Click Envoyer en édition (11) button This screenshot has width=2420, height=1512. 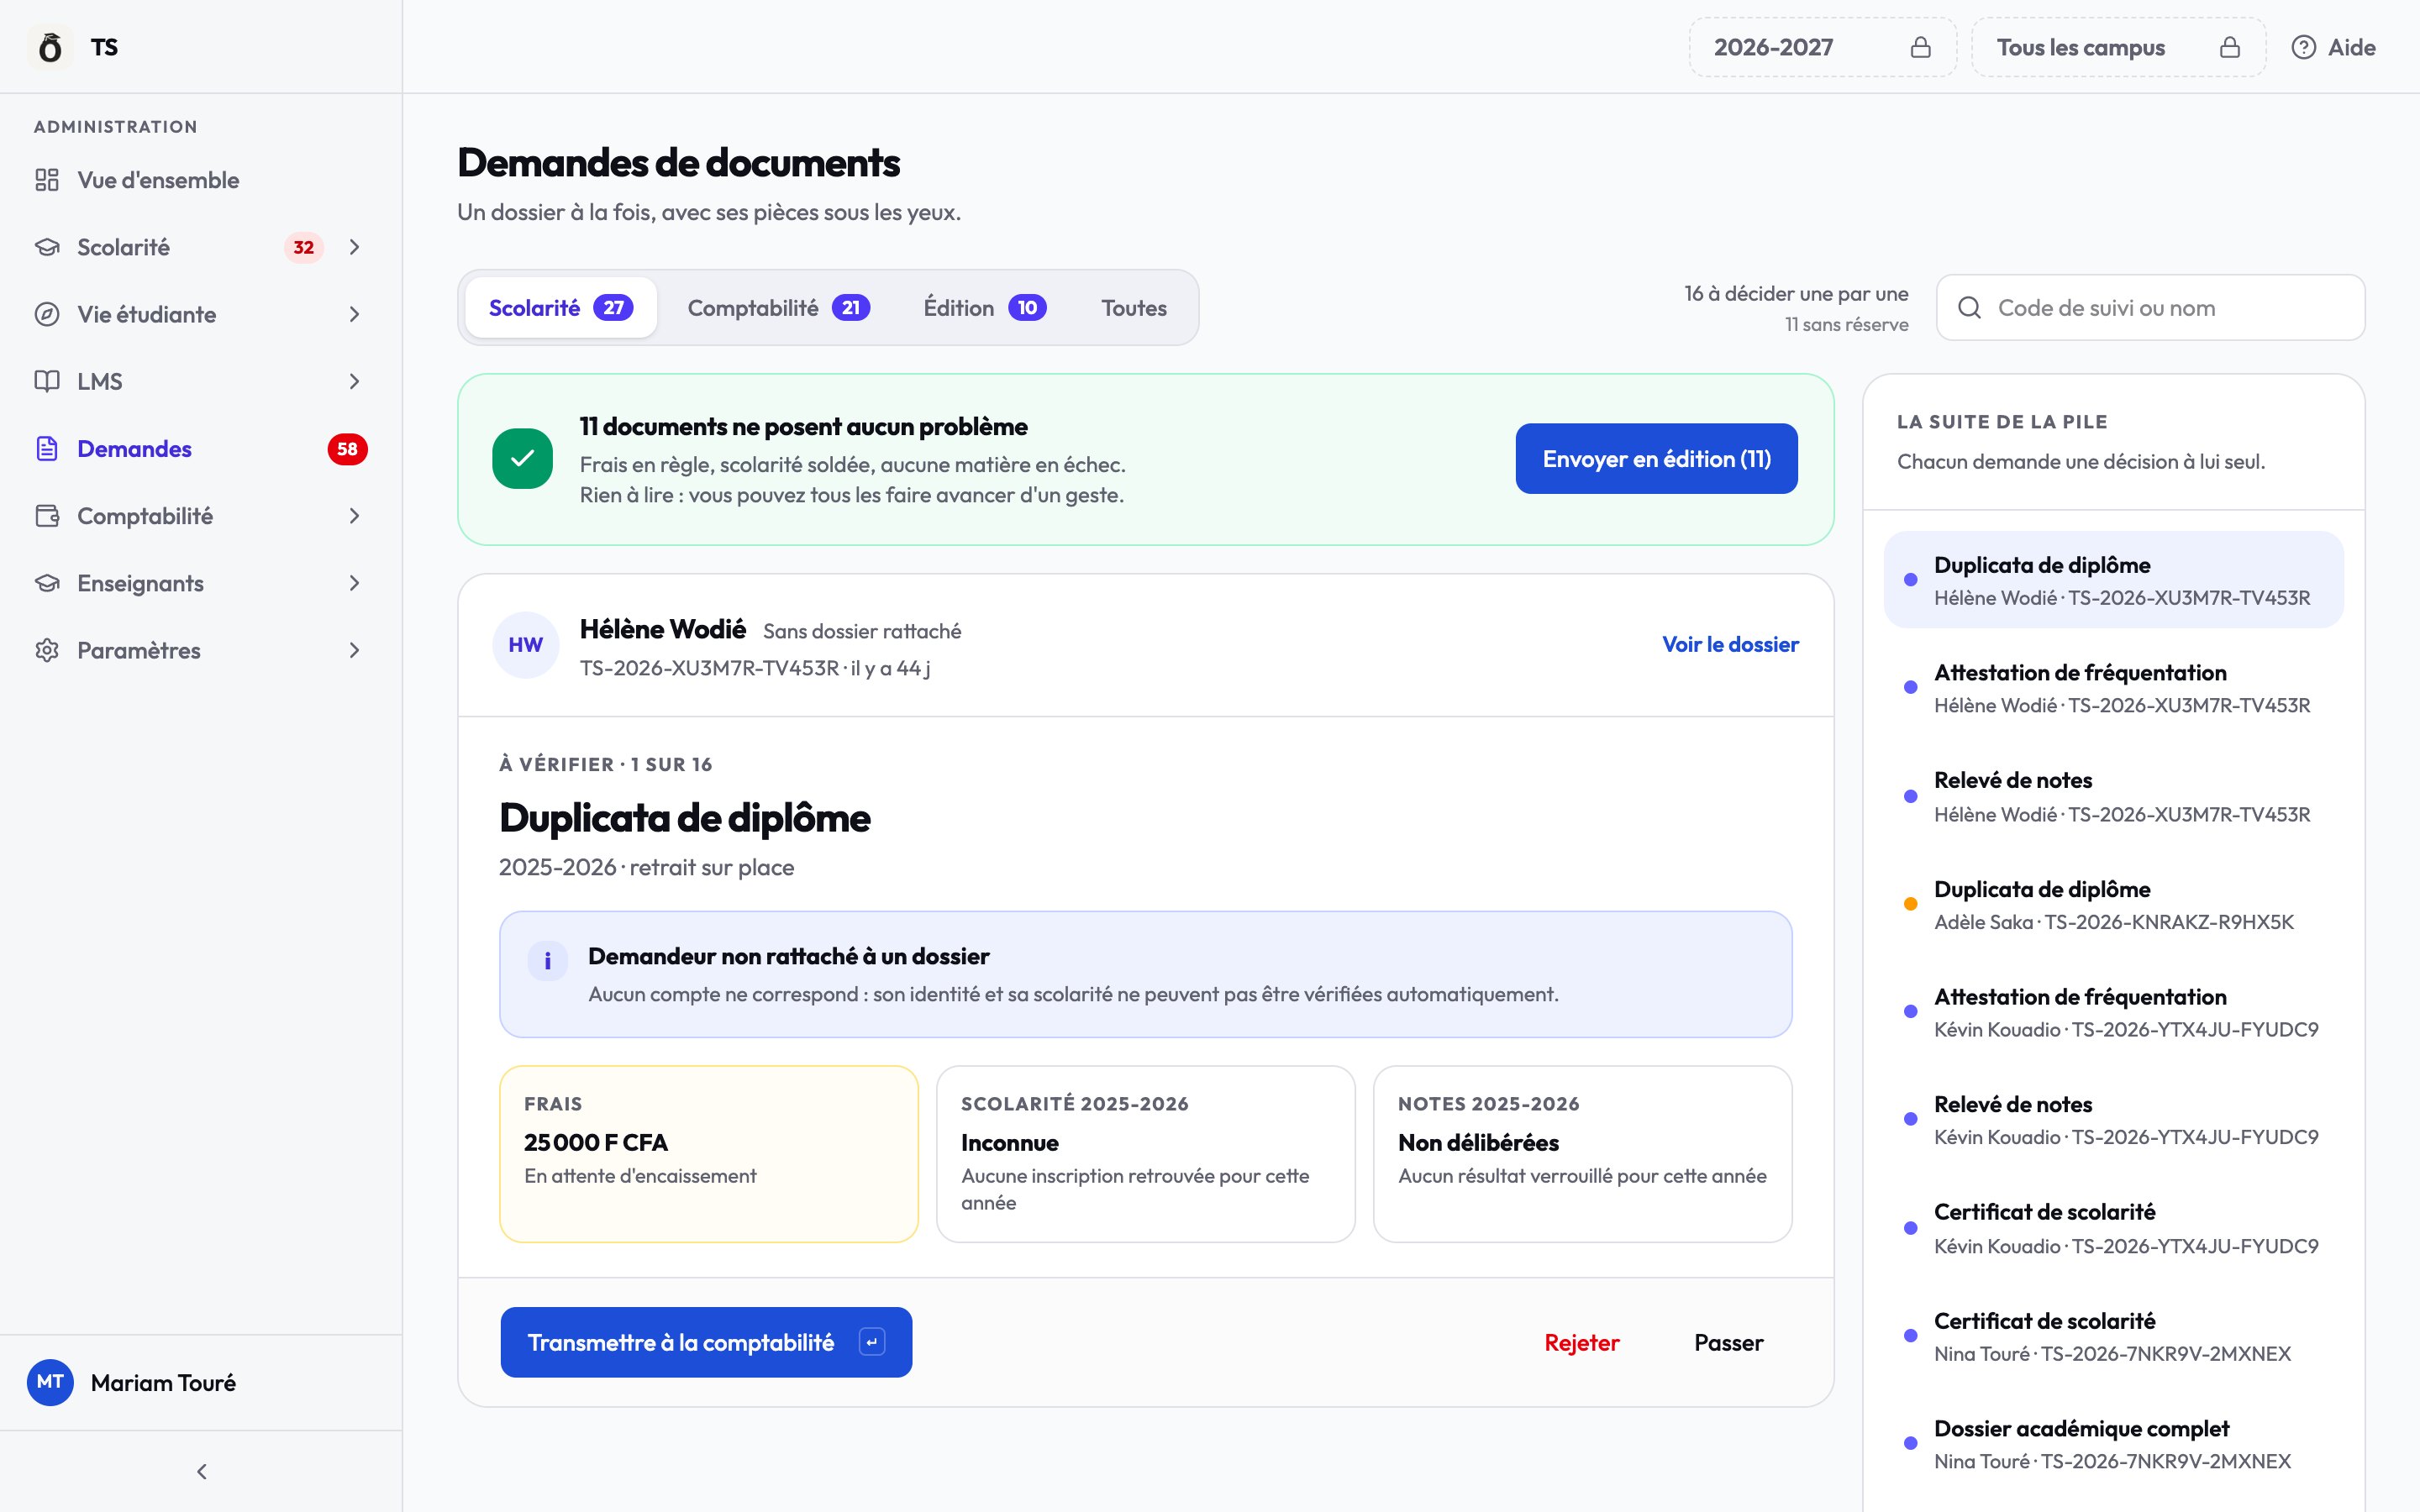pyautogui.click(x=1656, y=459)
